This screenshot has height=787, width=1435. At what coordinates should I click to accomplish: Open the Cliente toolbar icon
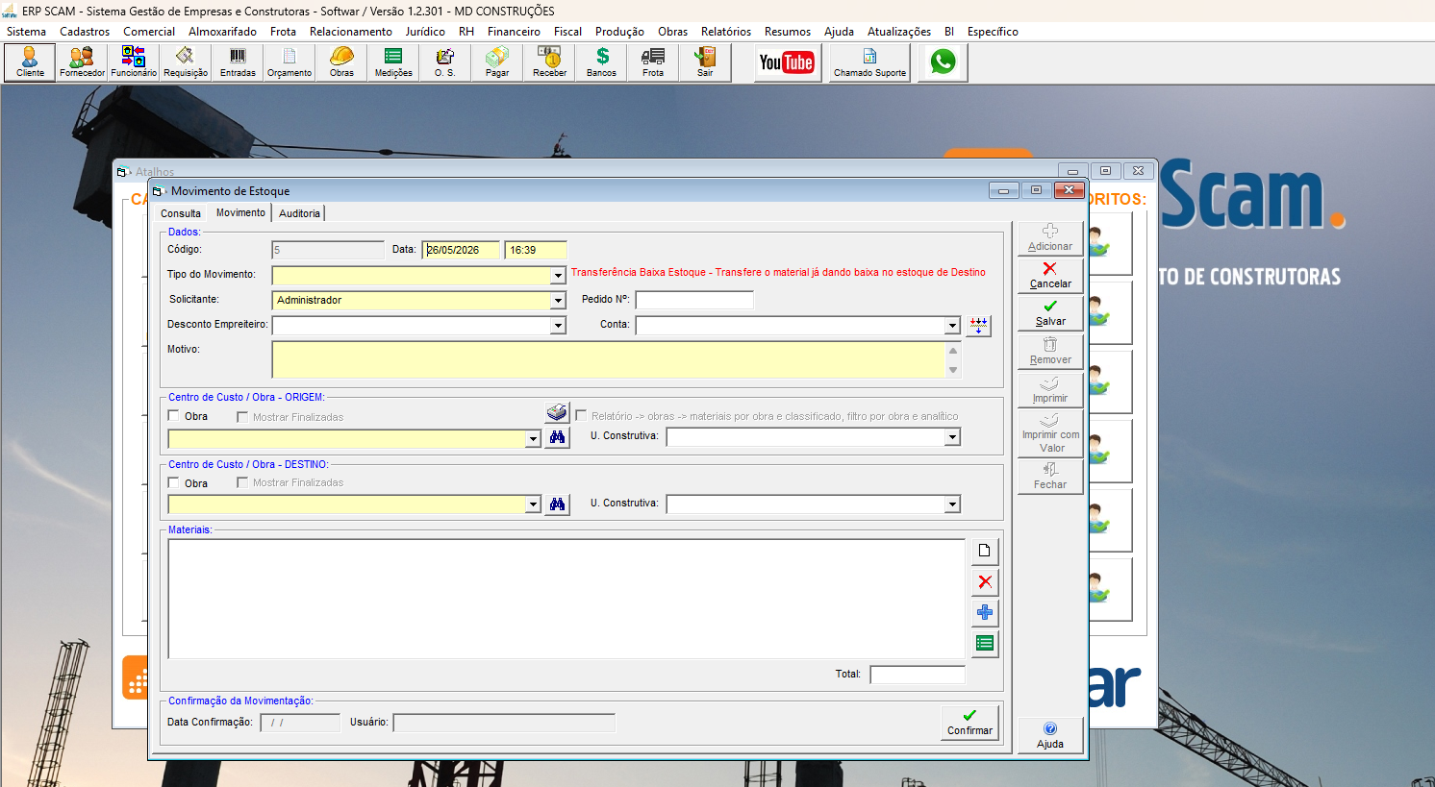click(x=30, y=62)
